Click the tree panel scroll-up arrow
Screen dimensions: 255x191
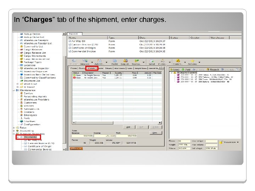pyautogui.click(x=64, y=34)
